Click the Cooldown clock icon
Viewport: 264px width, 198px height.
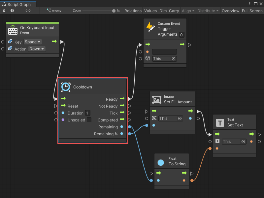[65, 87]
